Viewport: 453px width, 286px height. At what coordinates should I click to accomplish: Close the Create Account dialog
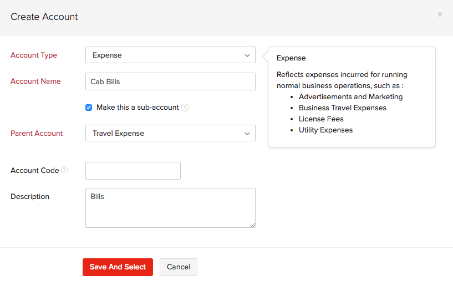click(440, 14)
